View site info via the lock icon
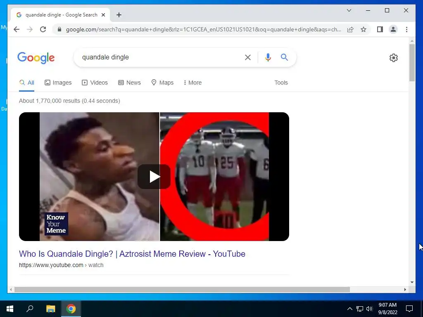The height and width of the screenshot is (317, 423). 59,29
